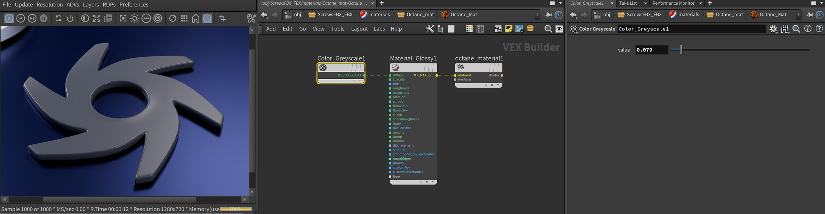Click the sun icon in render toolbar
Viewport: 825px width, 214px height.
click(x=135, y=18)
